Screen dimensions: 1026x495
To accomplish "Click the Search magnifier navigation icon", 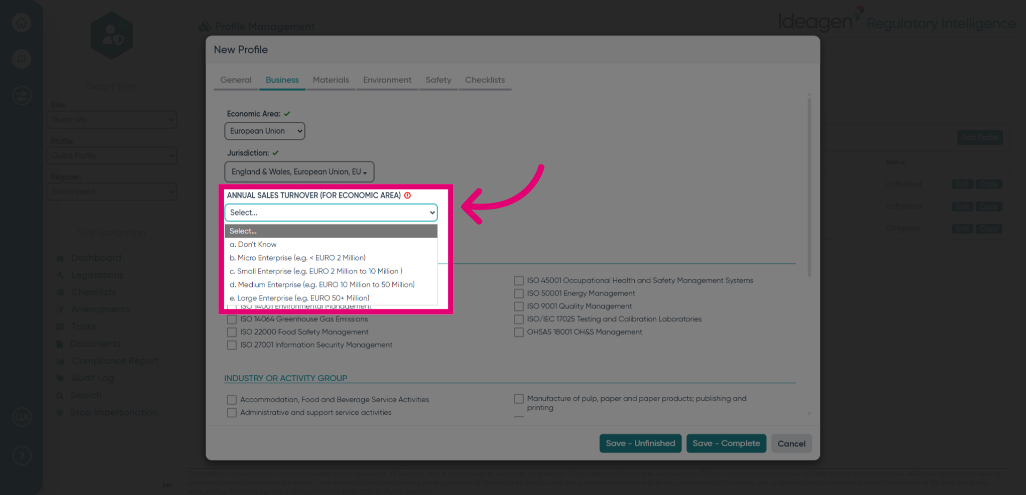I will tap(60, 395).
